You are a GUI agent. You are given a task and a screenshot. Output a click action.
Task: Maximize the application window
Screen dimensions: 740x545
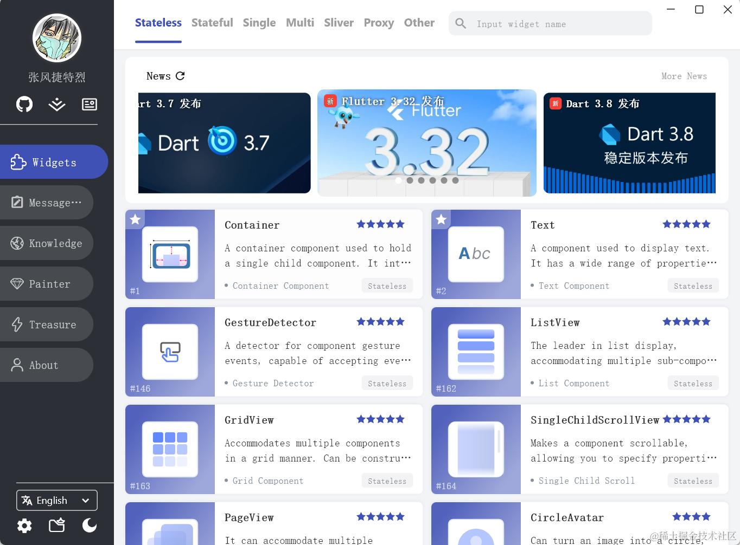click(699, 10)
